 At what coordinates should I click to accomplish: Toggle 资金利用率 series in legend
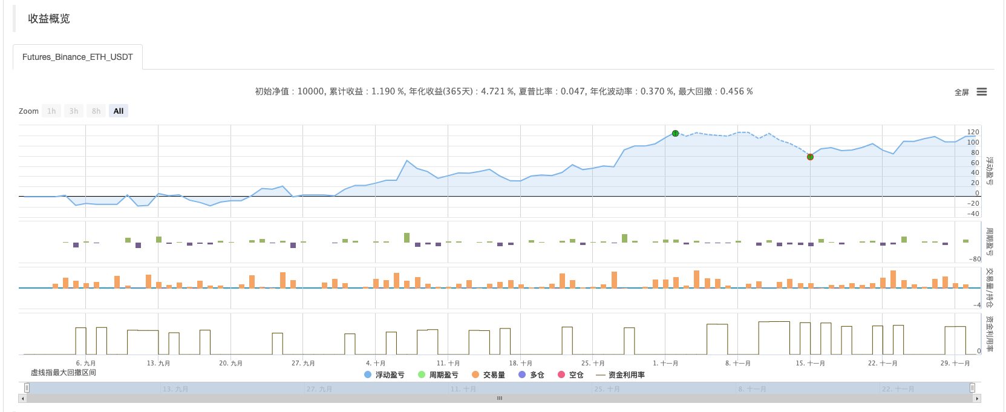[x=620, y=375]
